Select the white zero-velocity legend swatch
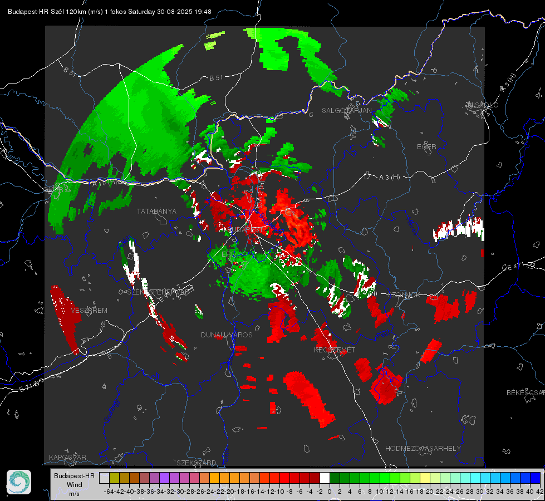The height and width of the screenshot is (501, 545). 325,478
